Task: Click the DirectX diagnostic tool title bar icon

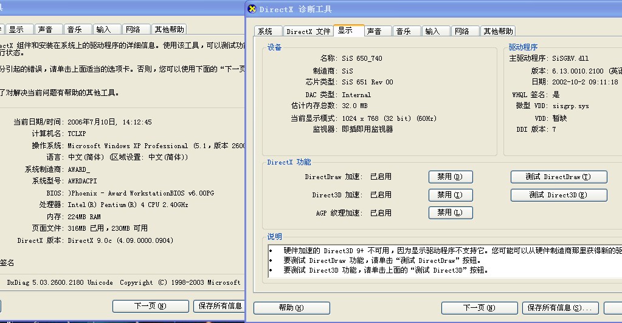Action: click(x=252, y=8)
